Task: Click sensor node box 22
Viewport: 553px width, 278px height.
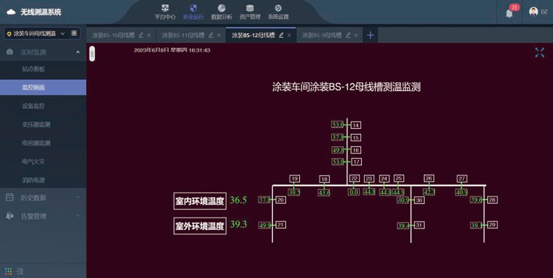Action: click(x=355, y=178)
